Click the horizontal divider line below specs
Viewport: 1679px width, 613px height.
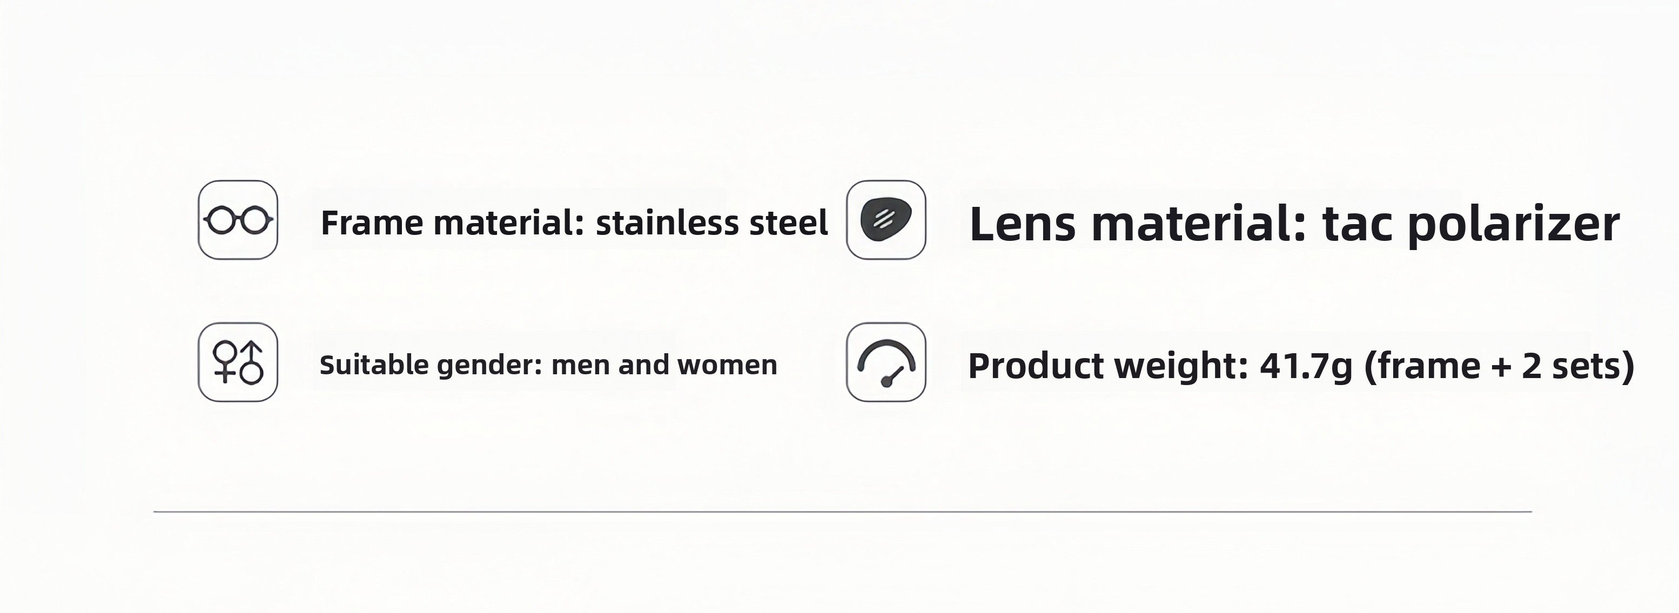click(x=843, y=512)
